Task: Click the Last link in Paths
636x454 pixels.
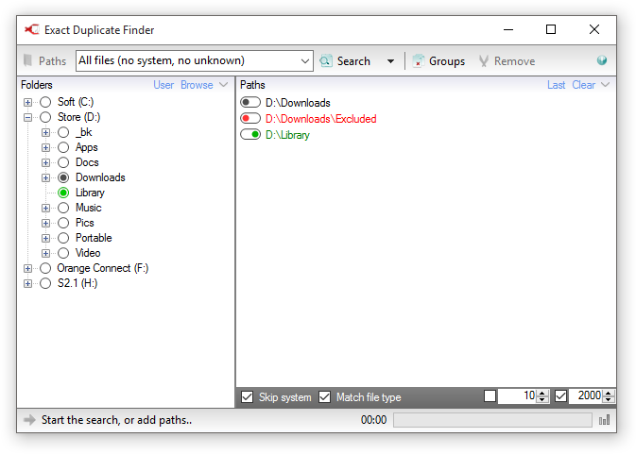Action: [x=556, y=85]
